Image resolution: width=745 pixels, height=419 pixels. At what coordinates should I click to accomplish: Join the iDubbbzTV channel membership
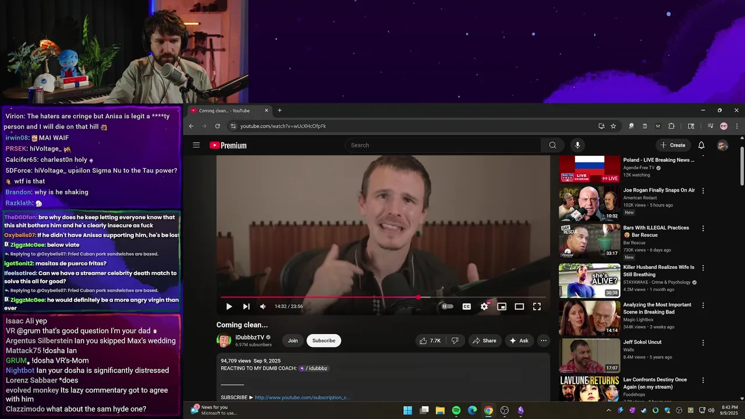(x=293, y=340)
